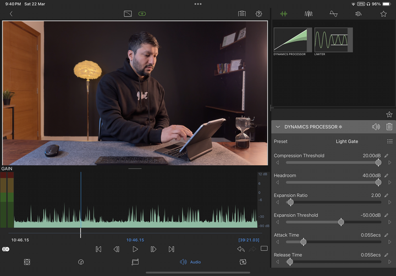Toggle the add-clip green plus button
Image resolution: width=396 pixels, height=276 pixels.
[142, 14]
